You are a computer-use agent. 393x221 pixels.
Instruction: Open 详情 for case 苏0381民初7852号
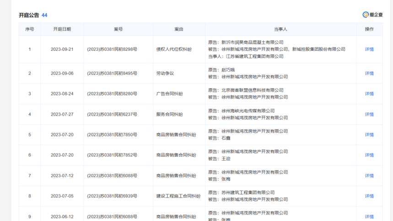(369, 155)
